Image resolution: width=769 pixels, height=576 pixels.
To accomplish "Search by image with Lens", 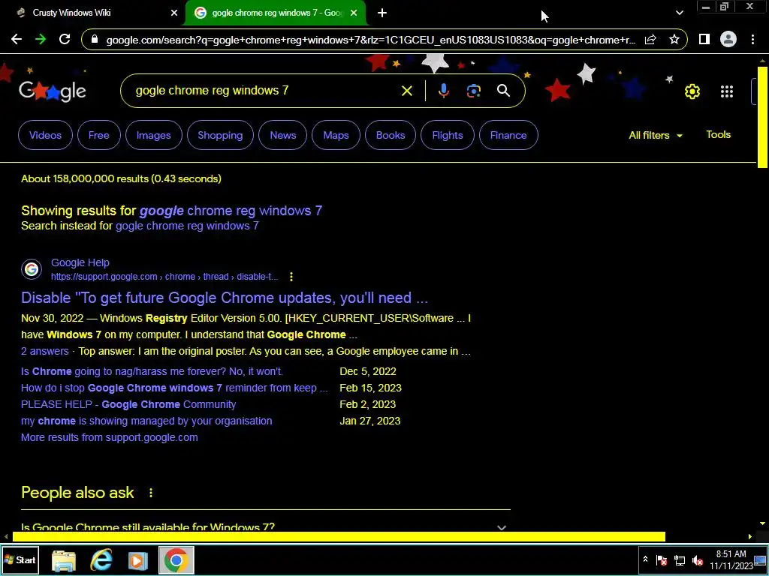I will click(x=474, y=91).
